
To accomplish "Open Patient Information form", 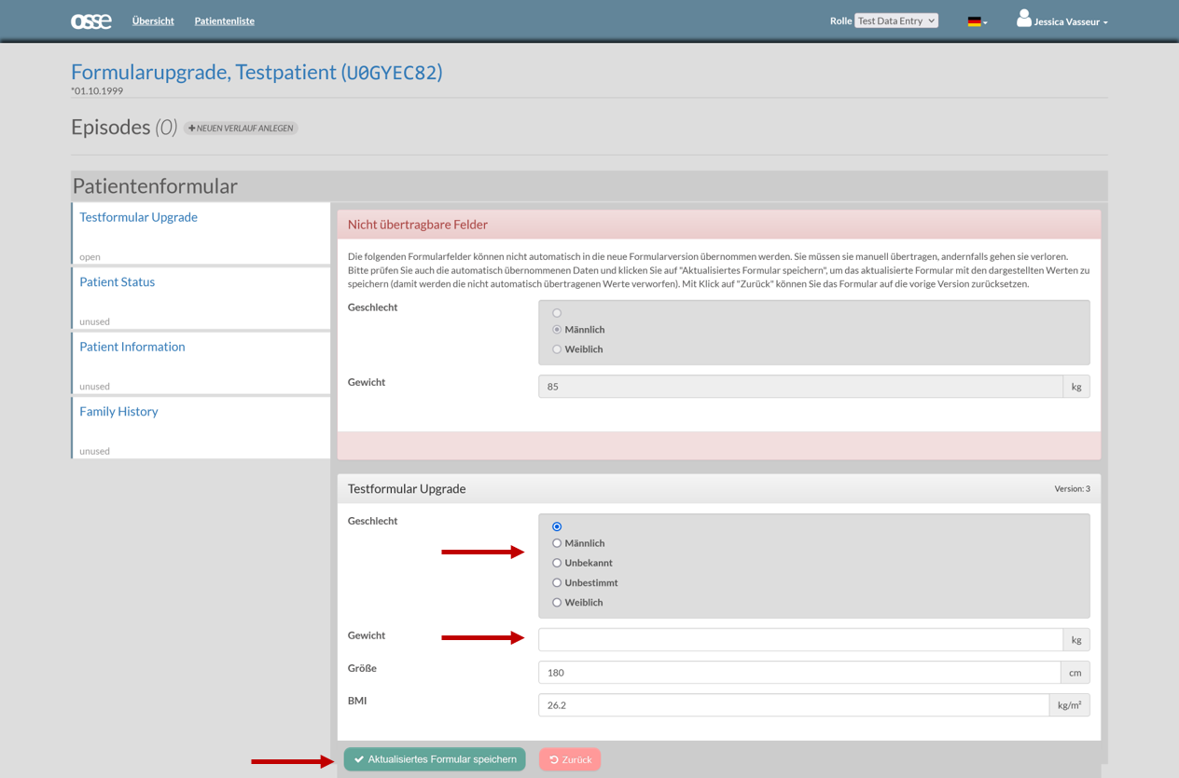I will pos(132,347).
